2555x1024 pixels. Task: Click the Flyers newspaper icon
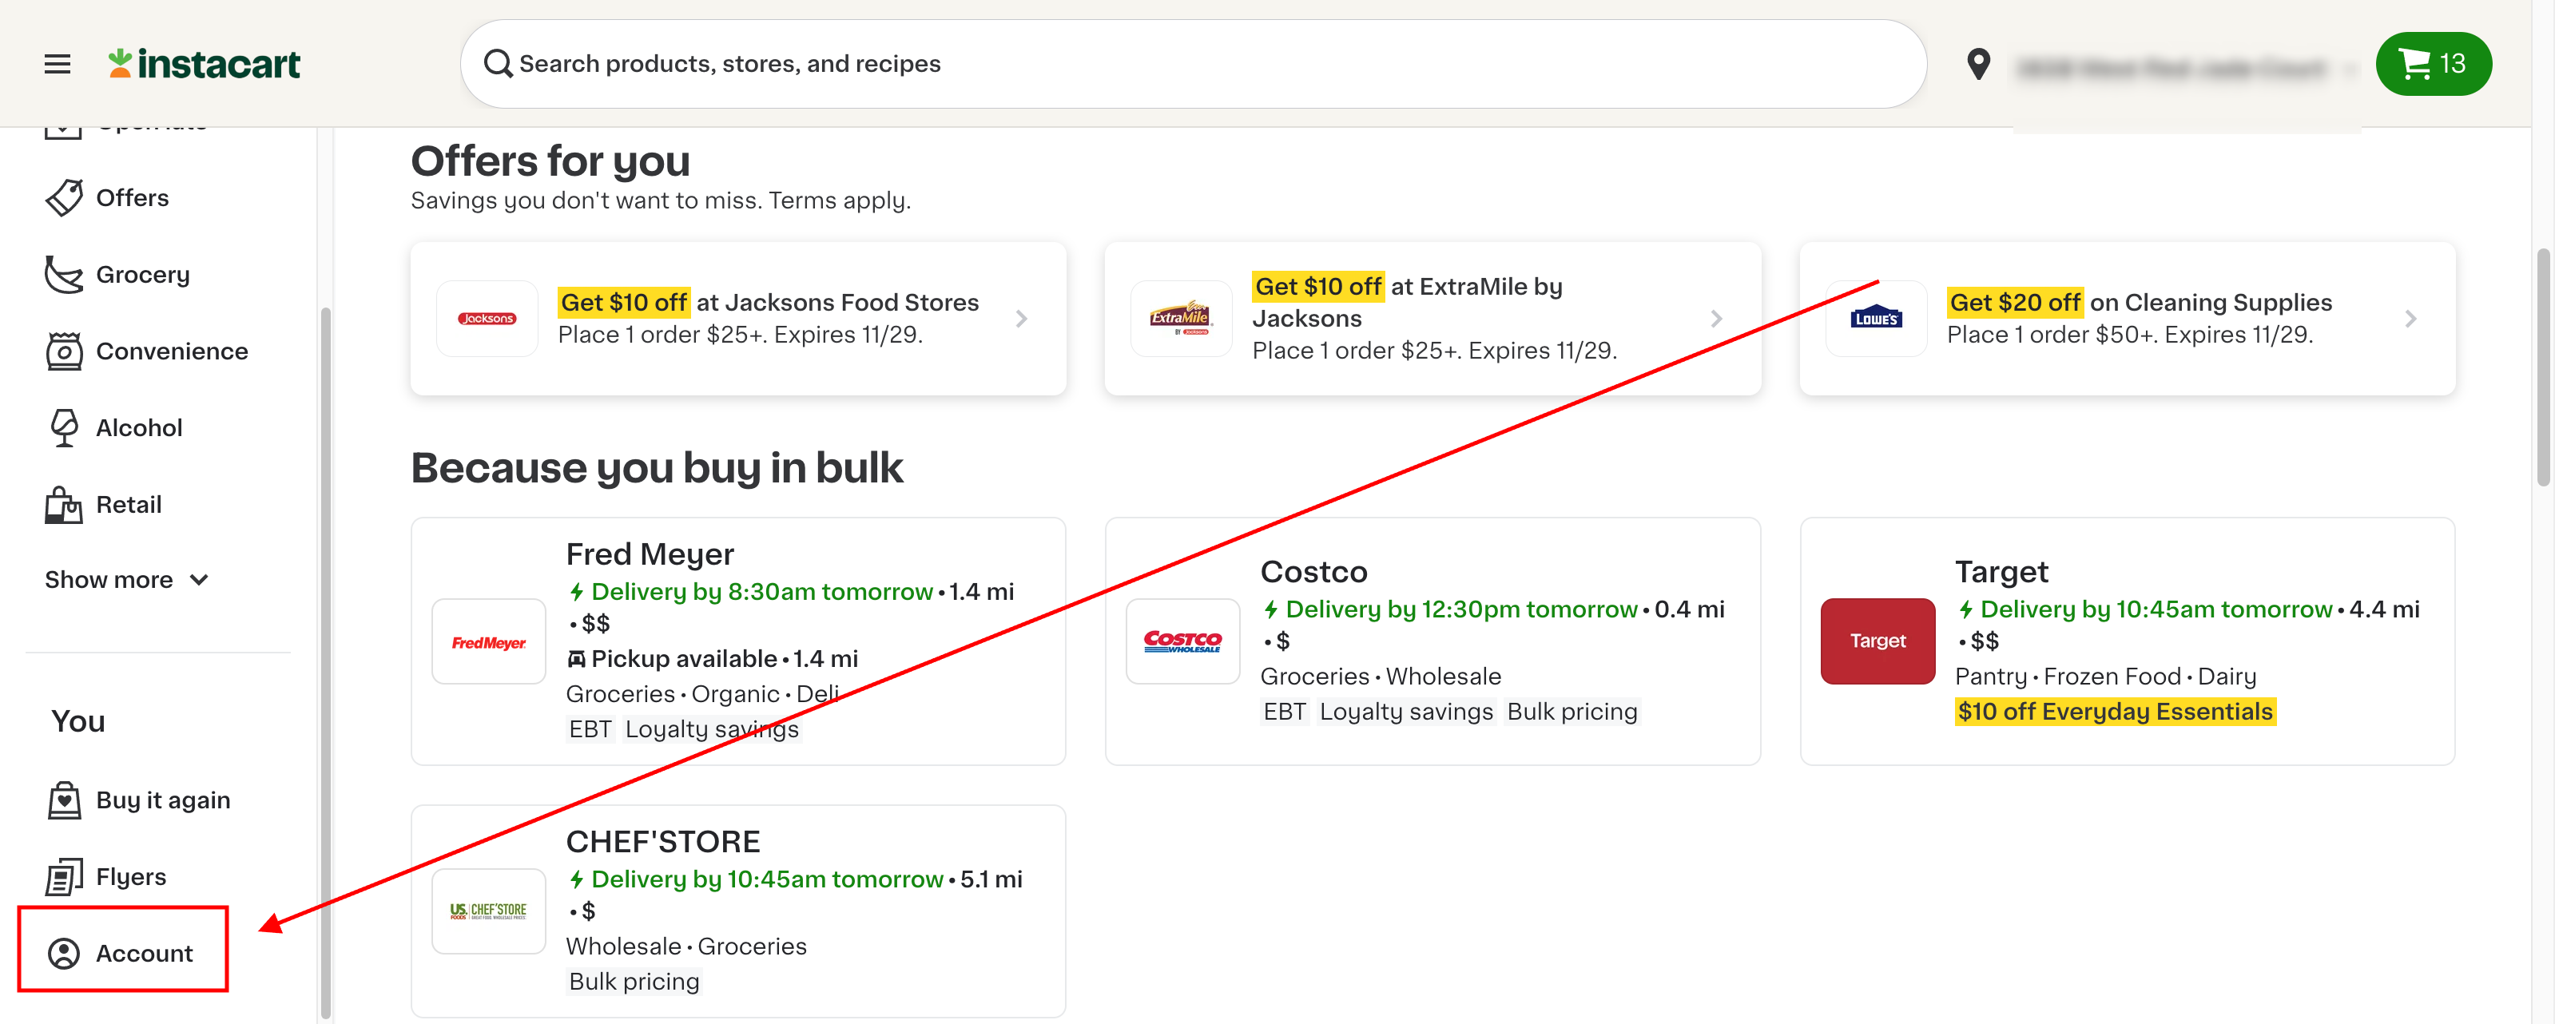(65, 876)
